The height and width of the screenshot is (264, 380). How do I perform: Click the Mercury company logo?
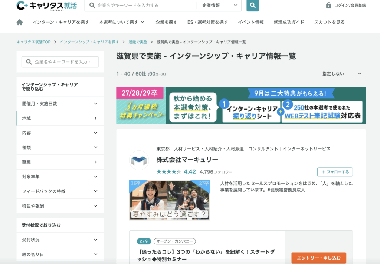click(139, 160)
